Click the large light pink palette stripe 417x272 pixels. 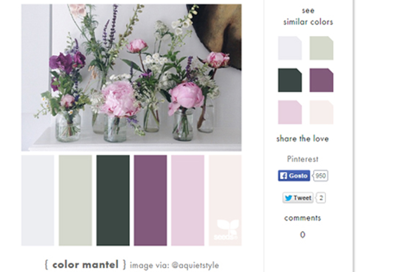click(x=188, y=200)
